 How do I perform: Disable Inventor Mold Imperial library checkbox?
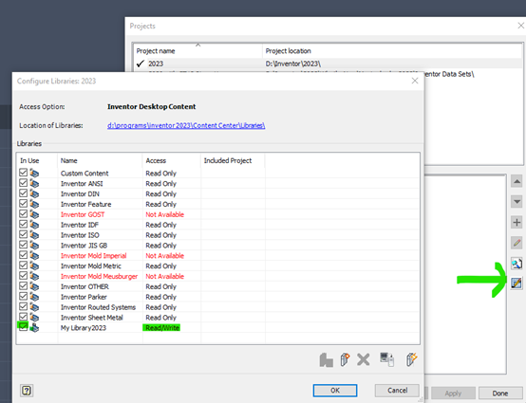[x=23, y=255]
